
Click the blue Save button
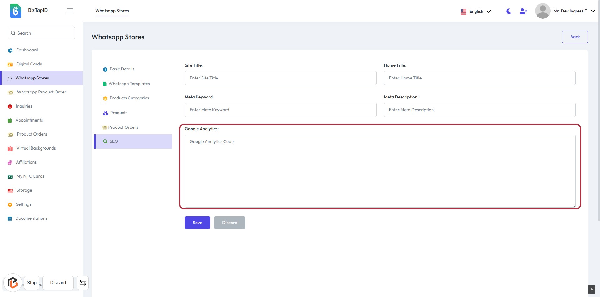(x=197, y=223)
